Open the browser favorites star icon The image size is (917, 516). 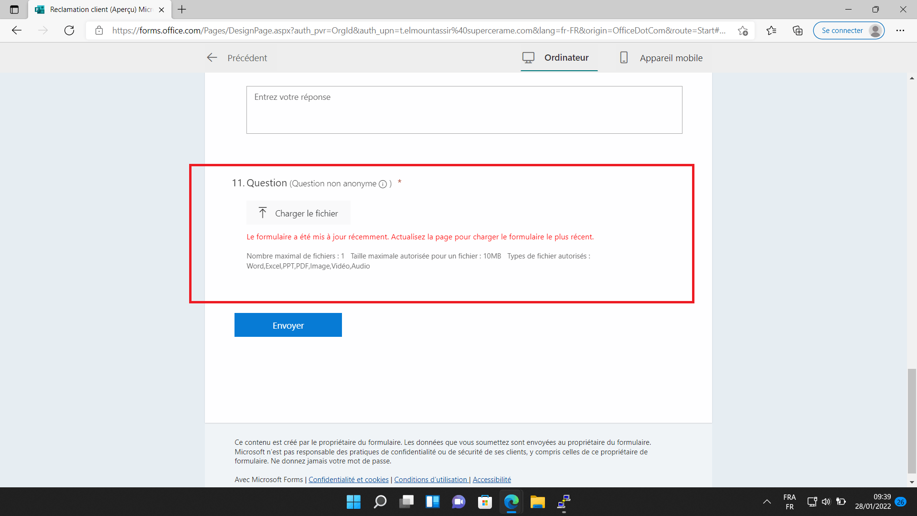[771, 31]
